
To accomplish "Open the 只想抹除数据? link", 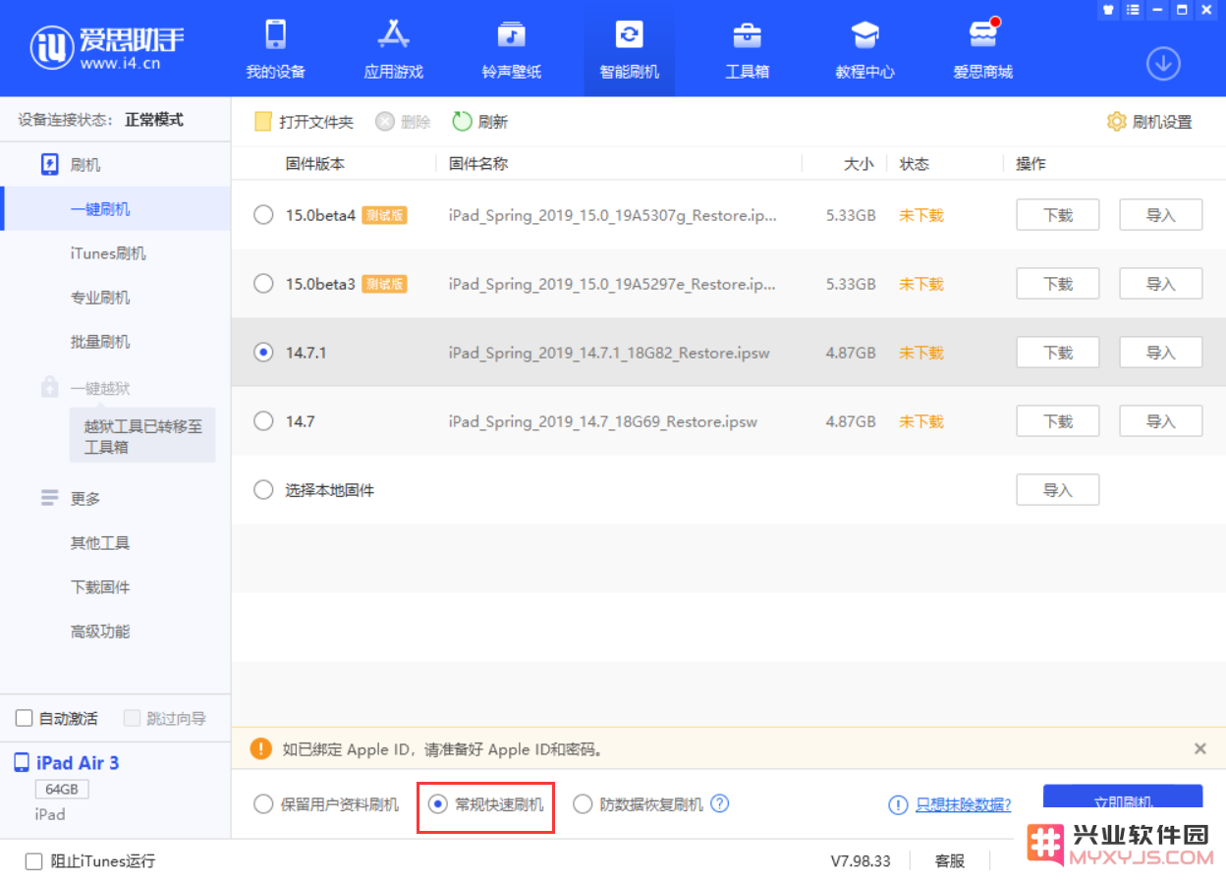I will pyautogui.click(x=964, y=804).
